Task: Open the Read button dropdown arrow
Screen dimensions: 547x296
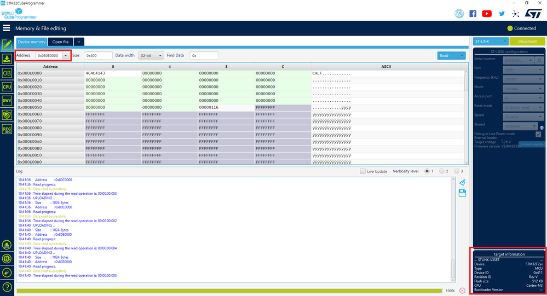Action: (x=462, y=55)
